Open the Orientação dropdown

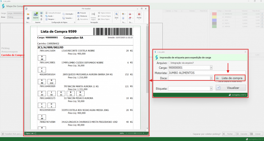point(68,14)
